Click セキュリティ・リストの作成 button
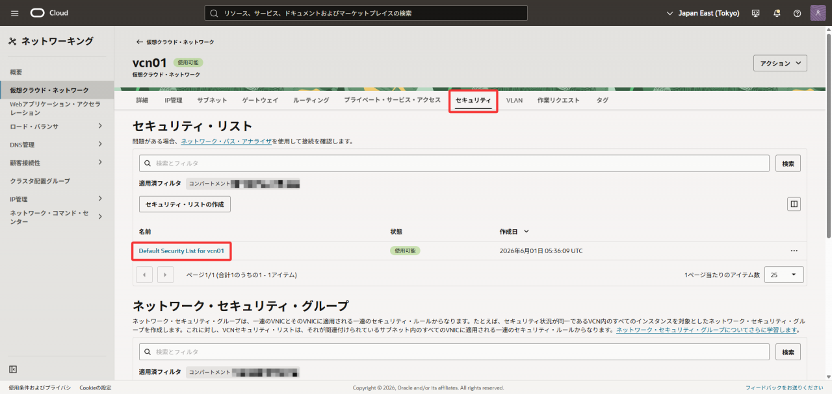The width and height of the screenshot is (832, 394). click(185, 204)
